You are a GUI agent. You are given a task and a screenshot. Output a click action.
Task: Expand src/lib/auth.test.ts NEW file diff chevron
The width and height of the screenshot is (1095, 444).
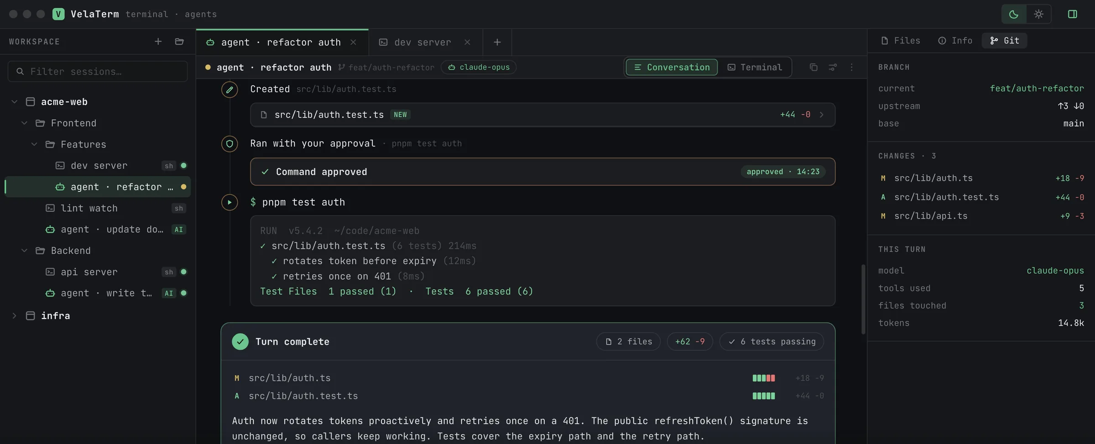(x=822, y=115)
